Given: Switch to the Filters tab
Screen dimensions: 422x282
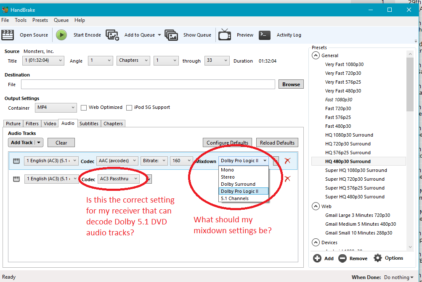Looking at the screenshot, I should coord(32,124).
